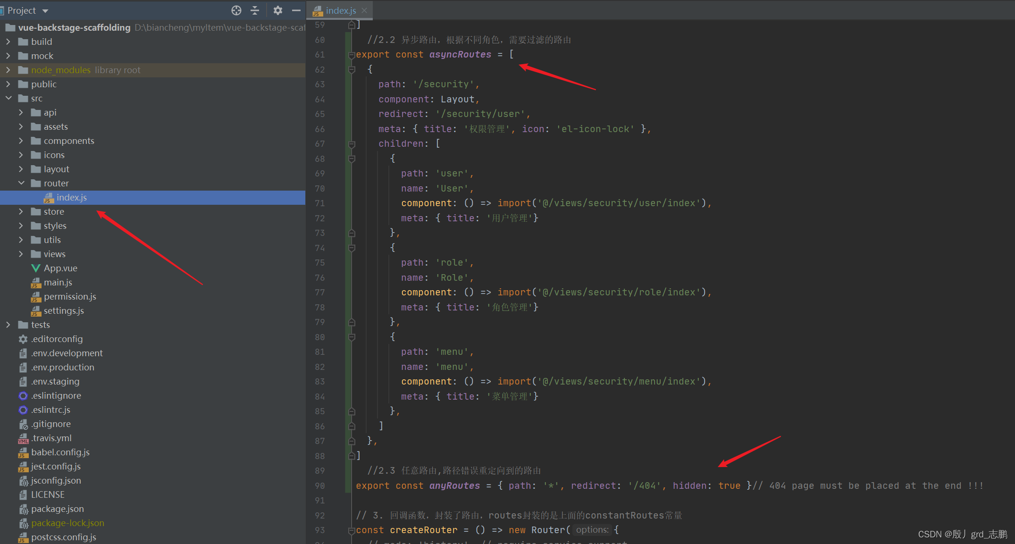Expand the views folder

(21, 254)
